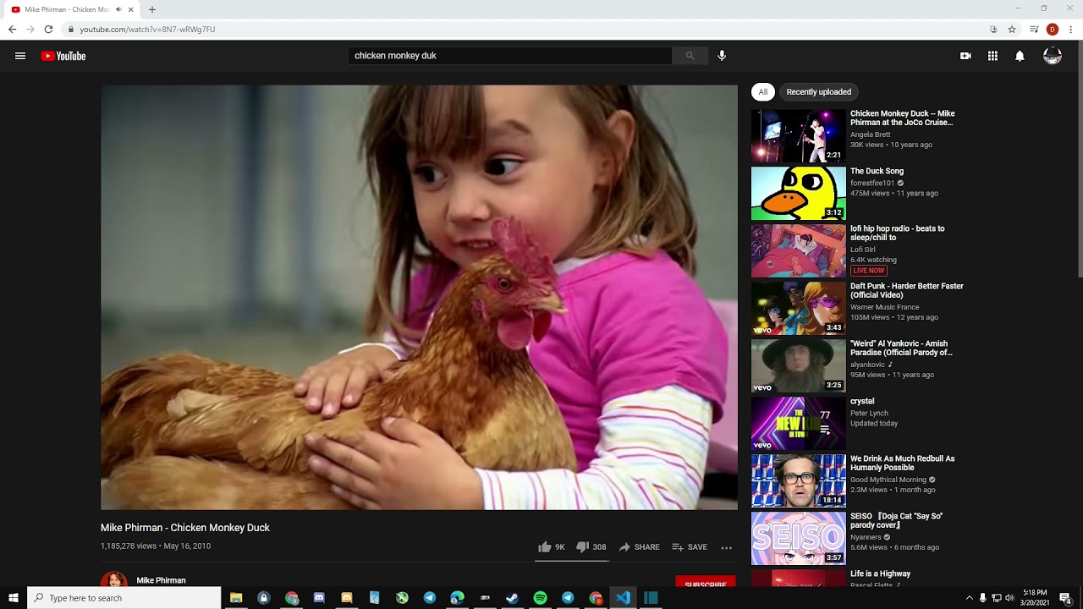Open Visual Studio Code from the taskbar
1083x609 pixels.
pos(624,598)
